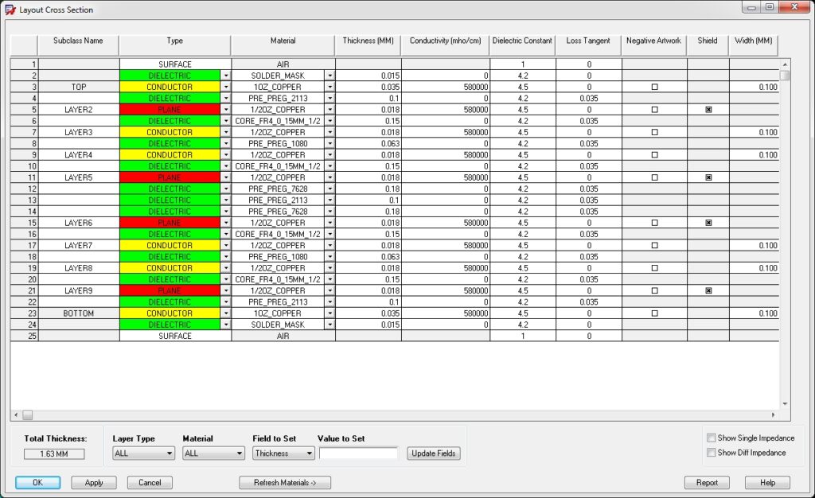815x498 pixels.
Task: Click the Layout Cross Section title bar icon
Action: (10, 10)
